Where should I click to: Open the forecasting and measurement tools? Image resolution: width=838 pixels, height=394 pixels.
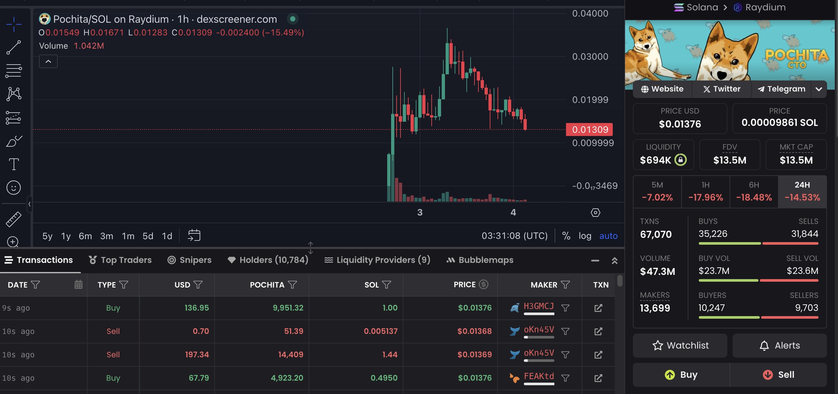[14, 117]
